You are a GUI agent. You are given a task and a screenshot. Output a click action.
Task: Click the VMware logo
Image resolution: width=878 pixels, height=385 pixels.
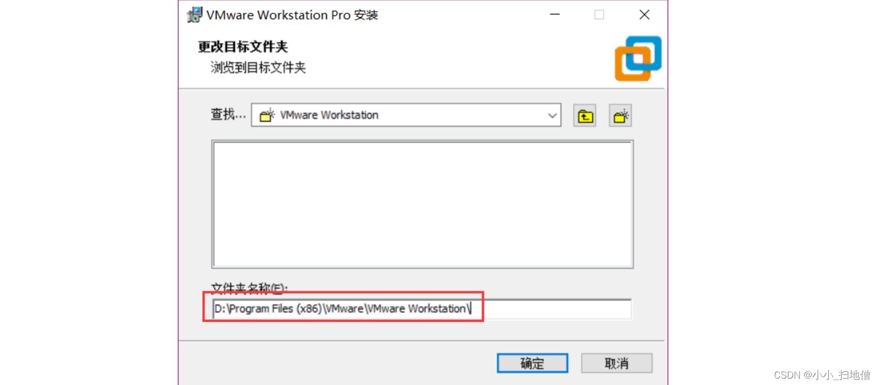click(638, 58)
